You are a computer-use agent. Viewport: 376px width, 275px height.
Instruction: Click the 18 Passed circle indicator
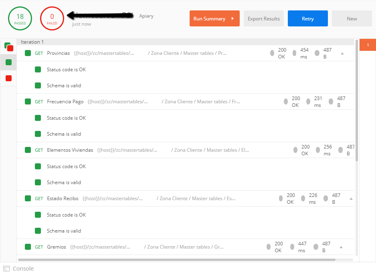[x=20, y=18]
